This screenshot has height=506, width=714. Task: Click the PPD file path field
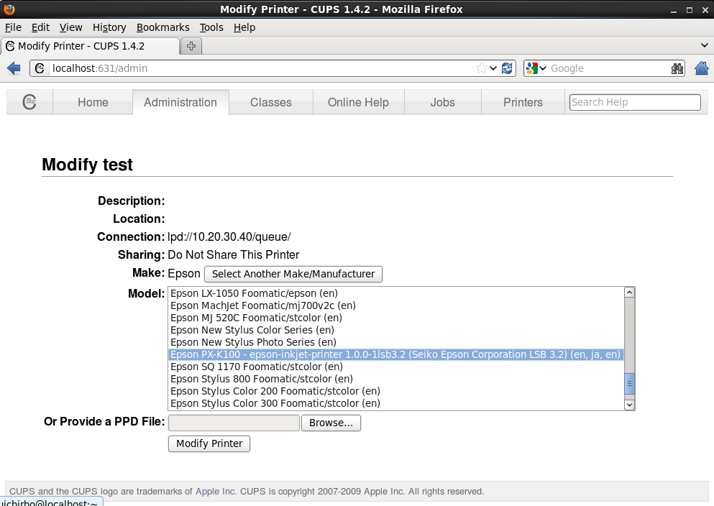[234, 423]
